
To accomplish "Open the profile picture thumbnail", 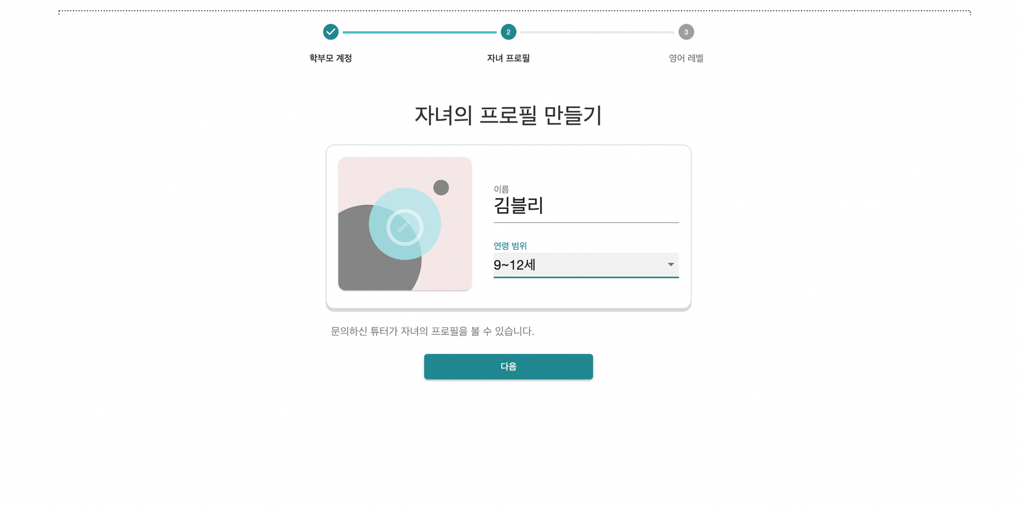I will click(x=405, y=224).
